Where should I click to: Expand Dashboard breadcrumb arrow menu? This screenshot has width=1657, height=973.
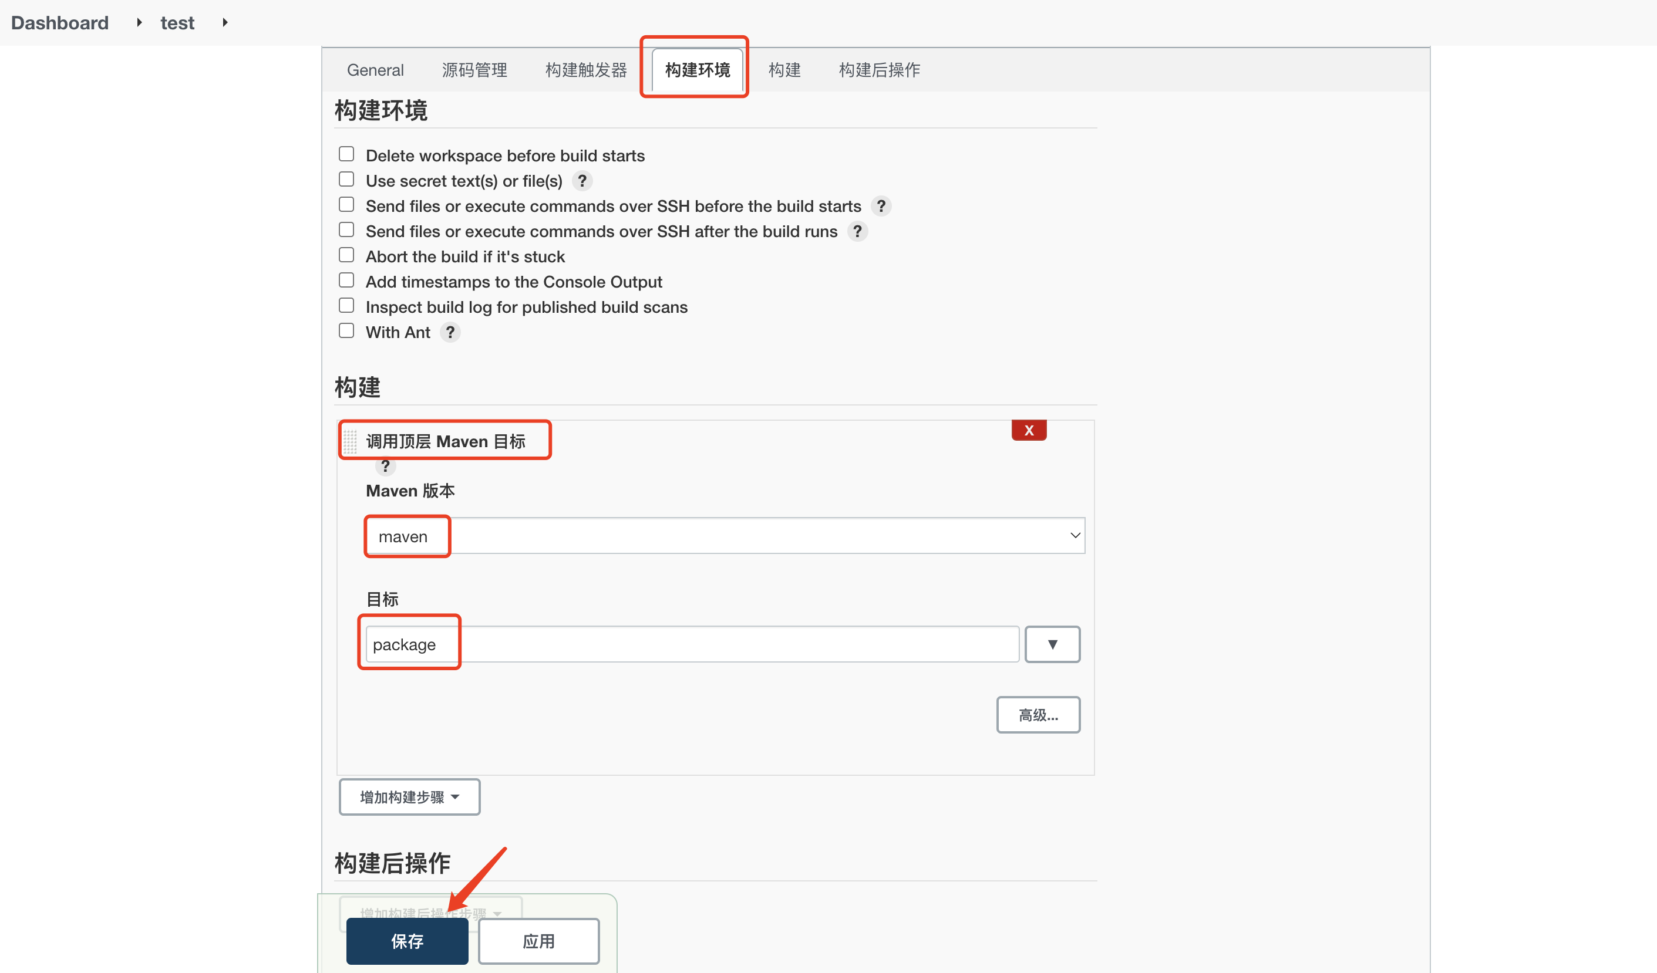[x=139, y=22]
